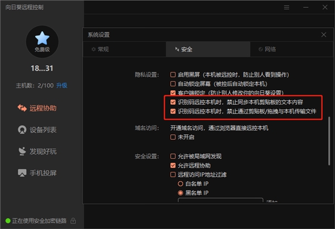Click the 安全设置 label
The height and width of the screenshot is (229, 335).
click(x=147, y=157)
